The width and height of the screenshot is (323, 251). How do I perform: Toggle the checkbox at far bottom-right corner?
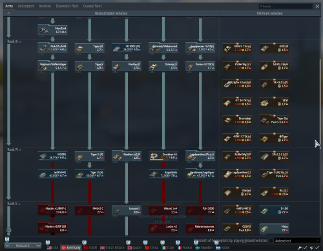[317, 248]
